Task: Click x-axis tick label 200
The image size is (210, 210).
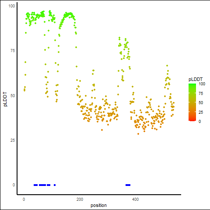Action: (80, 199)
